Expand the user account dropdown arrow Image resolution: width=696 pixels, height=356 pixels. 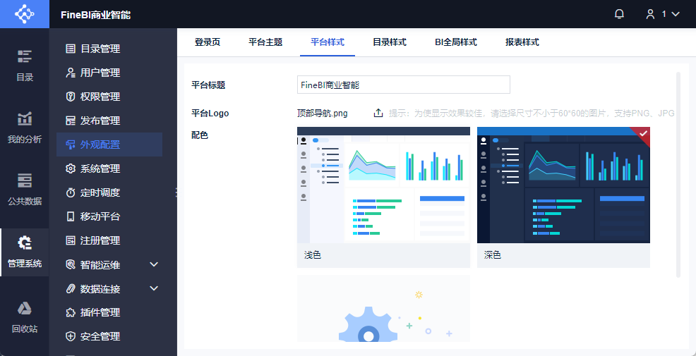[676, 14]
